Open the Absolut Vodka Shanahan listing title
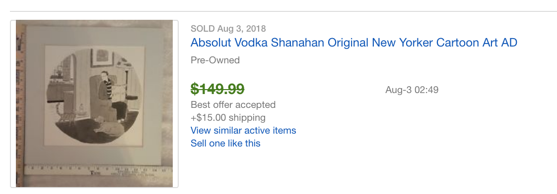The image size is (557, 194). click(x=354, y=43)
